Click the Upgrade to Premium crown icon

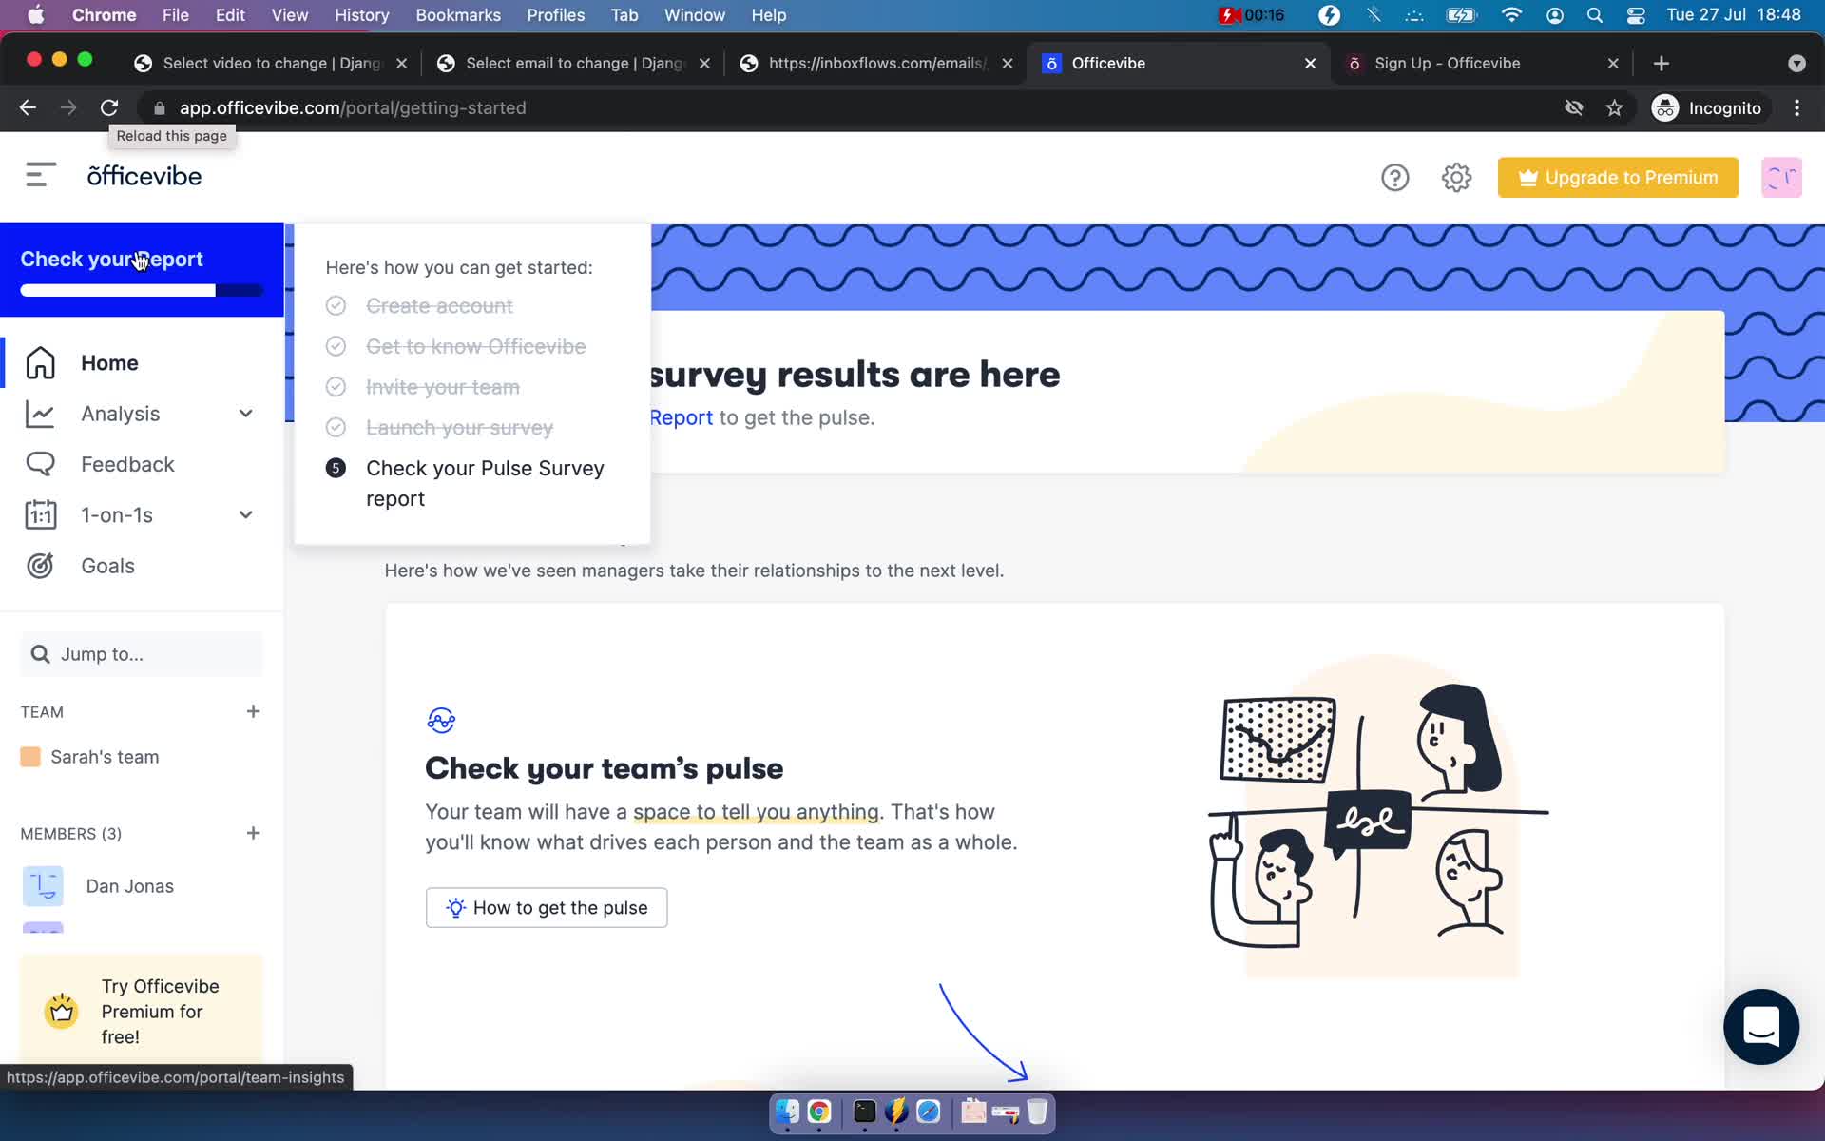click(1527, 176)
